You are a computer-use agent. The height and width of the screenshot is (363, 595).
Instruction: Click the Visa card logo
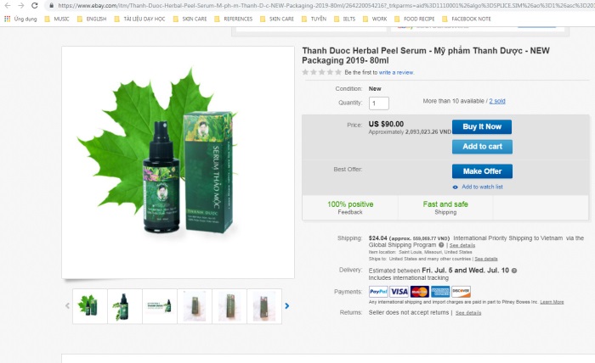click(399, 292)
